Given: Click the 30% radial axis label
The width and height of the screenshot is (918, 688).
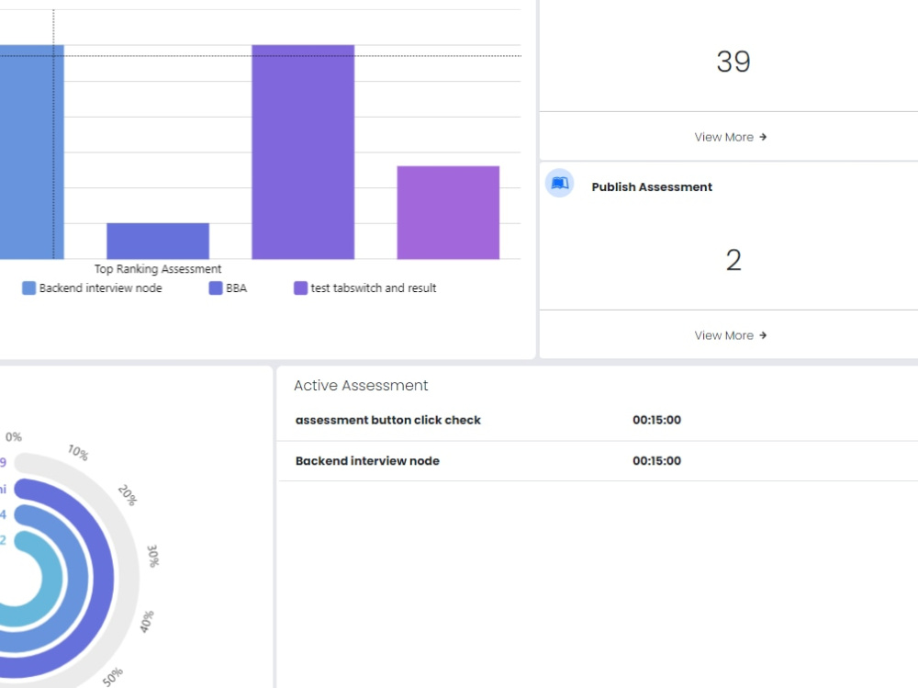Looking at the screenshot, I should click(x=152, y=556).
